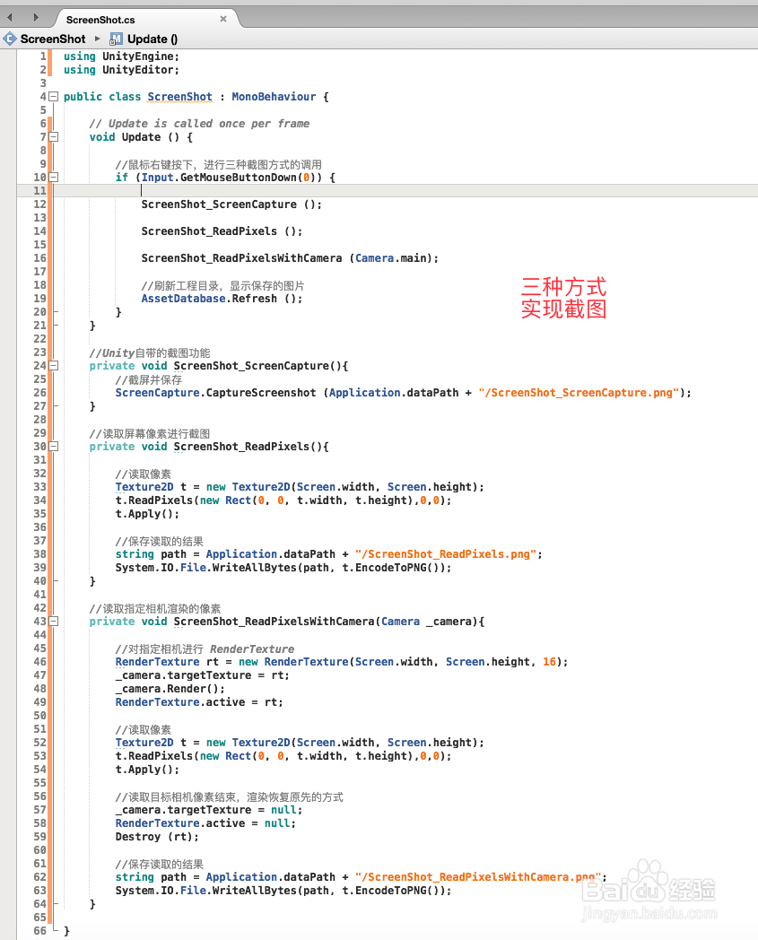
Task: Click line number 11 in the gutter
Action: [x=39, y=190]
